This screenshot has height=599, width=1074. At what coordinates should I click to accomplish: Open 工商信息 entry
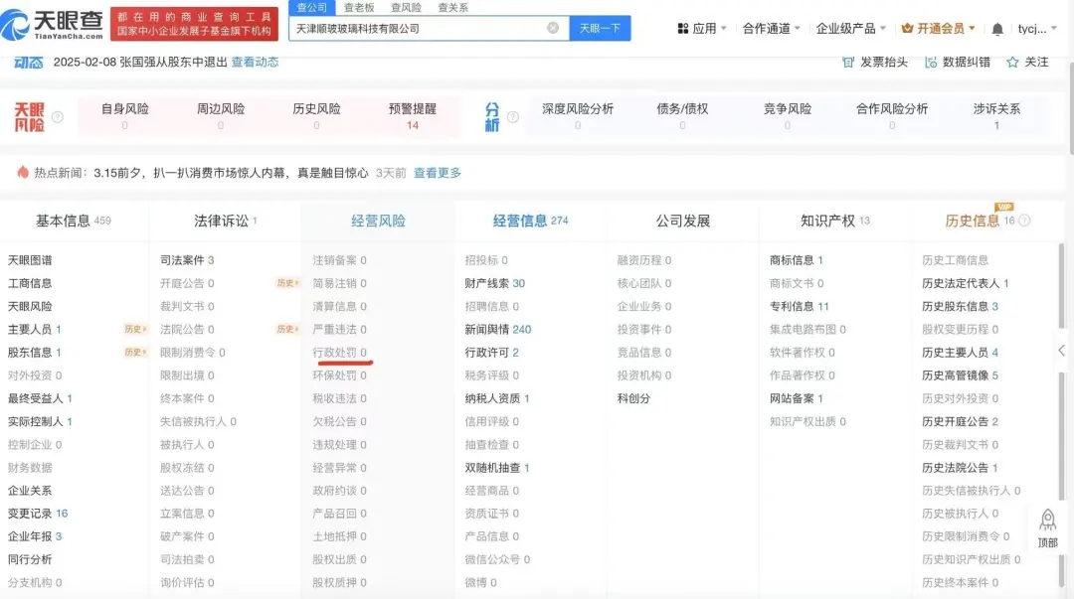pyautogui.click(x=30, y=283)
